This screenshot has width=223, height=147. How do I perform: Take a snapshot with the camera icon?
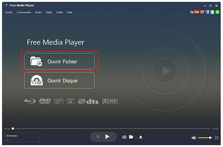click(x=124, y=137)
